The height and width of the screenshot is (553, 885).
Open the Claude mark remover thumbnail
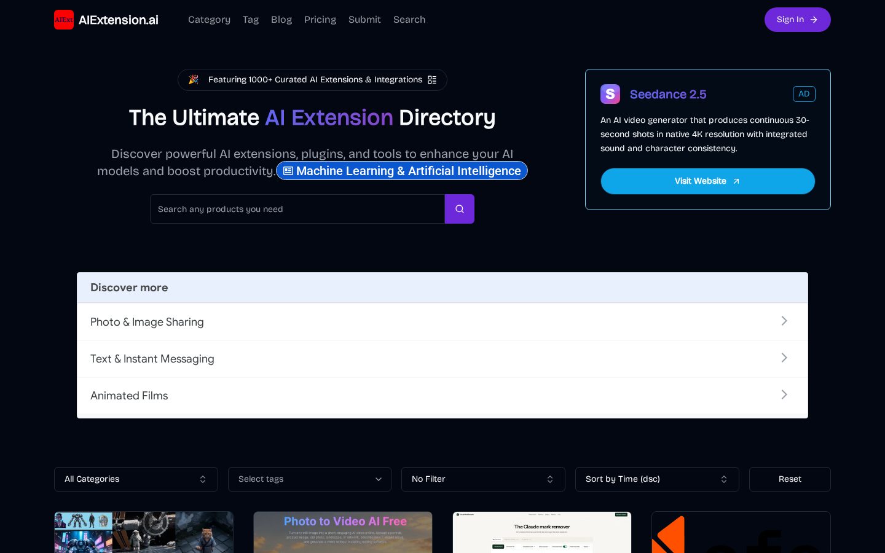(x=542, y=532)
